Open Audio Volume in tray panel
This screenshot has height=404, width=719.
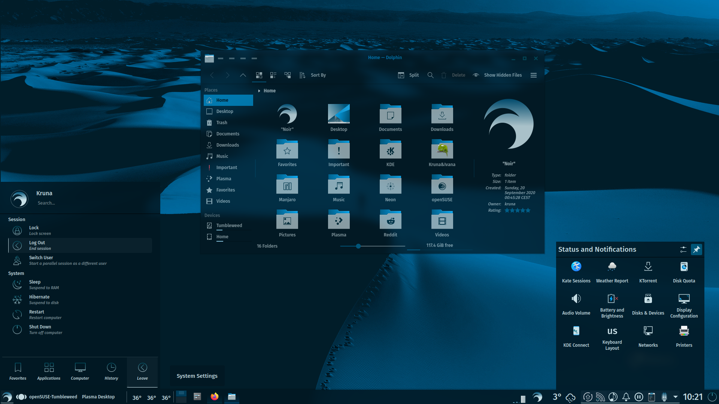576,305
